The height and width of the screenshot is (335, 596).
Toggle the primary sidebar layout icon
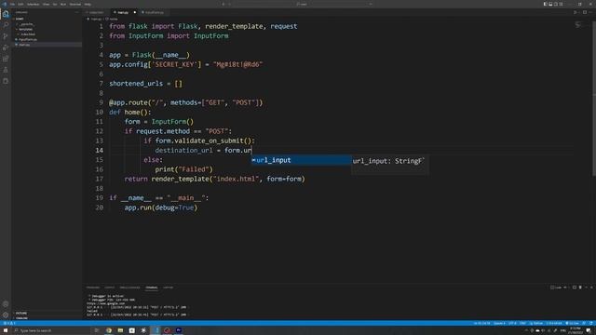point(546,4)
